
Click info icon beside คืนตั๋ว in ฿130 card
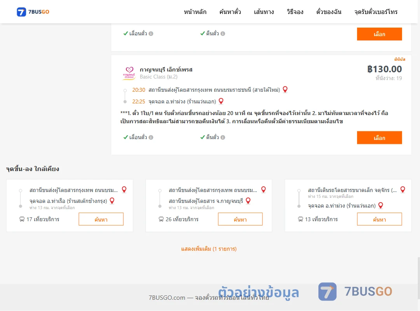click(223, 137)
